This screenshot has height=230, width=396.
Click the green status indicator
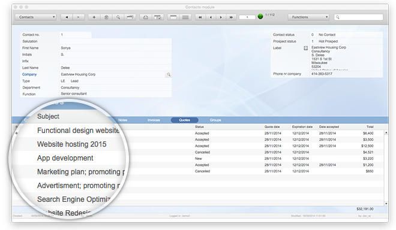[x=260, y=17]
